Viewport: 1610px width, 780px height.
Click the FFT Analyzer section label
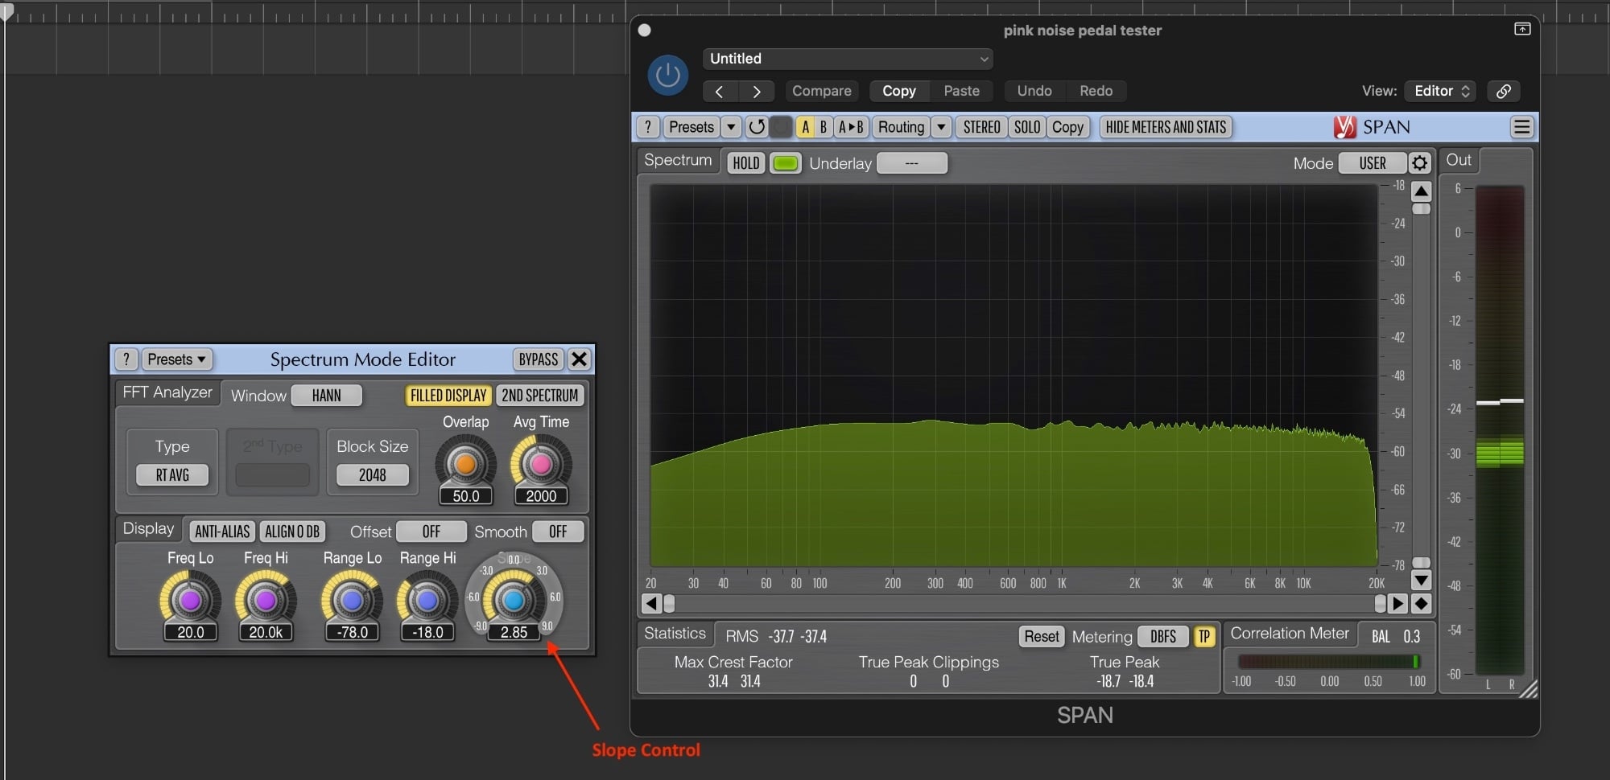pos(167,392)
